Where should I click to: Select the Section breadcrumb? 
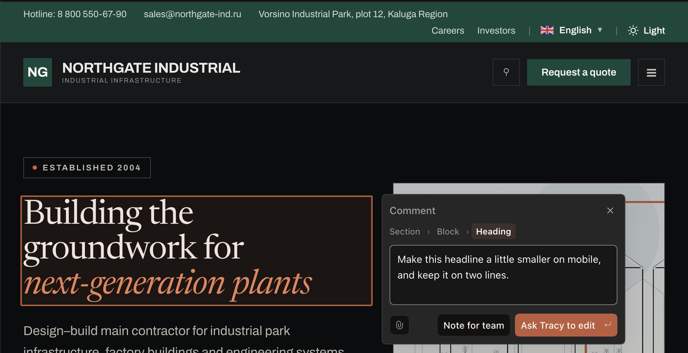[404, 231]
